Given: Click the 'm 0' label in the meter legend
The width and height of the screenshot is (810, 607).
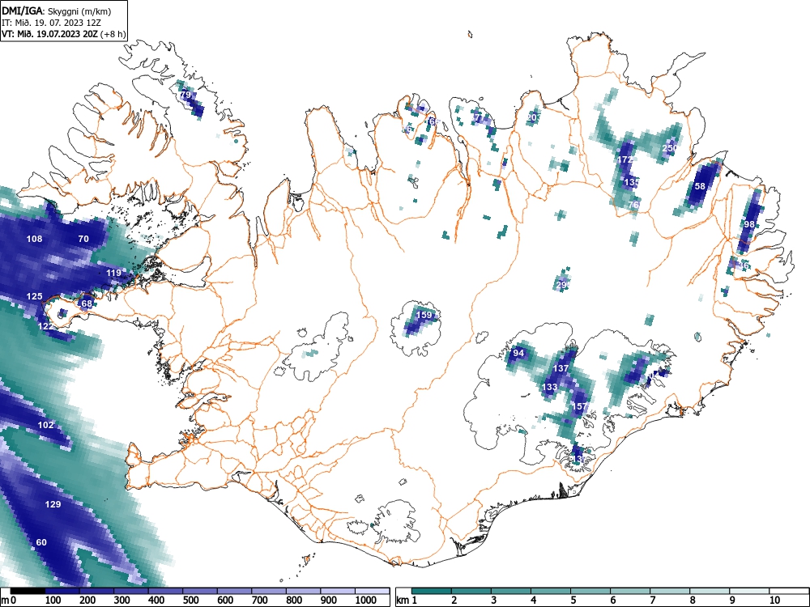Looking at the screenshot, I should coord(9,601).
